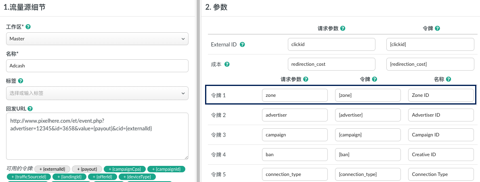Click the 令牌 2 token field [advertiser]
The width and height of the screenshot is (480, 182).
click(368, 115)
